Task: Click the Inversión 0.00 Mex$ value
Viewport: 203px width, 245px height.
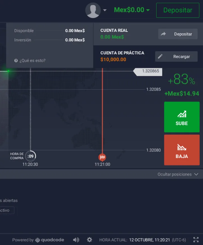Action: point(75,40)
